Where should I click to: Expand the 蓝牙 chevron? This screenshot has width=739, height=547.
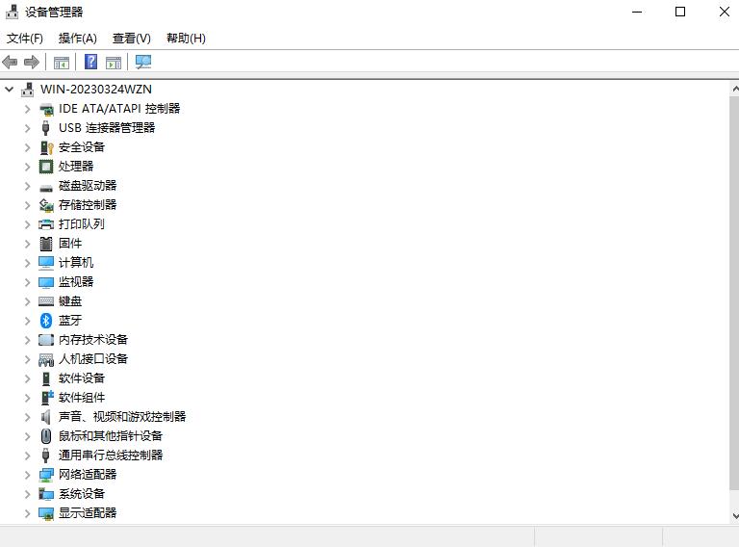click(27, 321)
